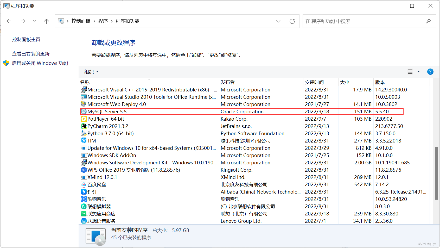Click Python Software Foundation publisher cell
Screen dimensions: 440x248
point(252,133)
